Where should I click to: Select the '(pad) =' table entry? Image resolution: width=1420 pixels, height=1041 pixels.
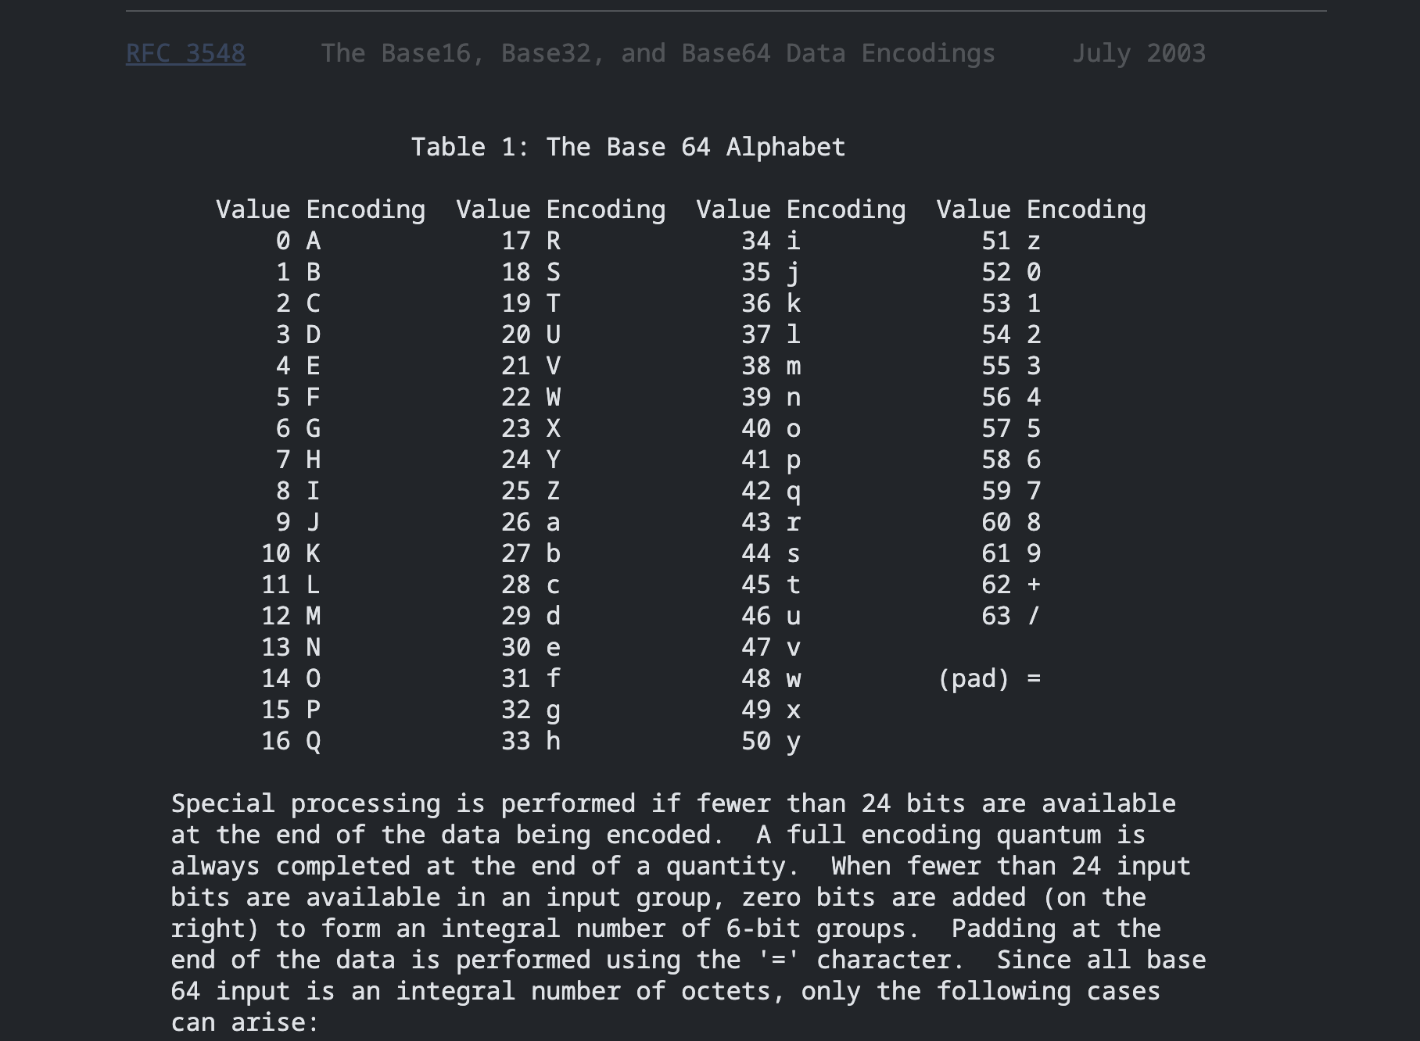(989, 678)
